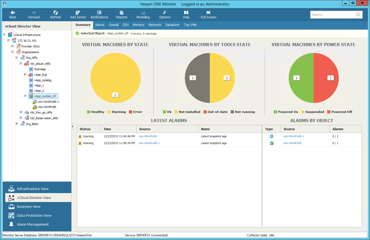Open mix-WinXPx86 link in Alarms by Object
The image size is (370, 240).
click(292, 143)
